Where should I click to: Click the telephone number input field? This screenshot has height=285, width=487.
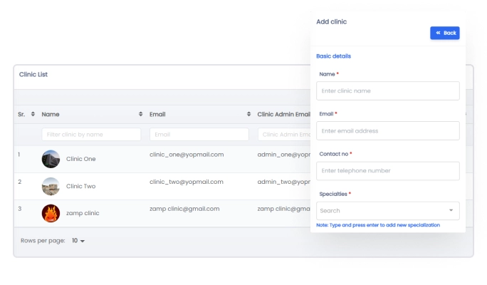pyautogui.click(x=387, y=171)
